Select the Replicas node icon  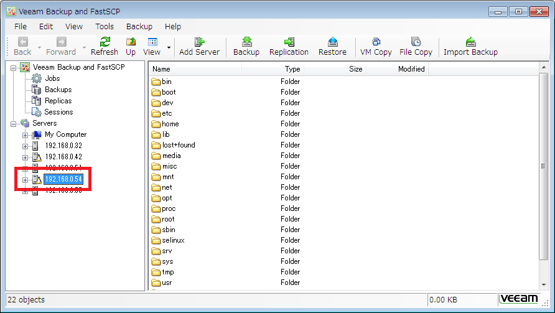(37, 101)
